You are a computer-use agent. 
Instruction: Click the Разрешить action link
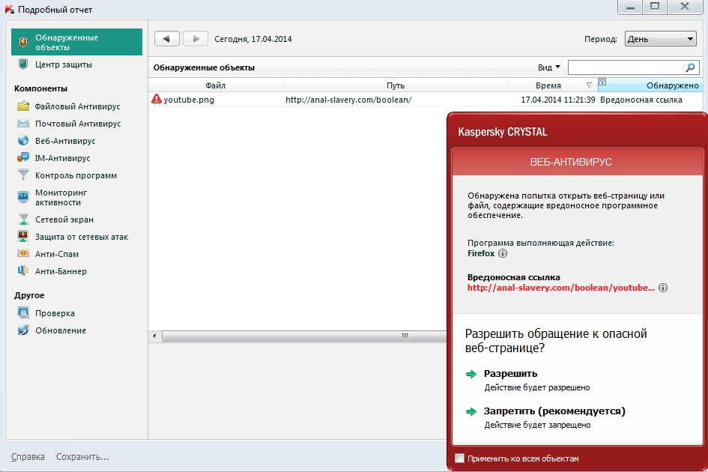pyautogui.click(x=510, y=373)
